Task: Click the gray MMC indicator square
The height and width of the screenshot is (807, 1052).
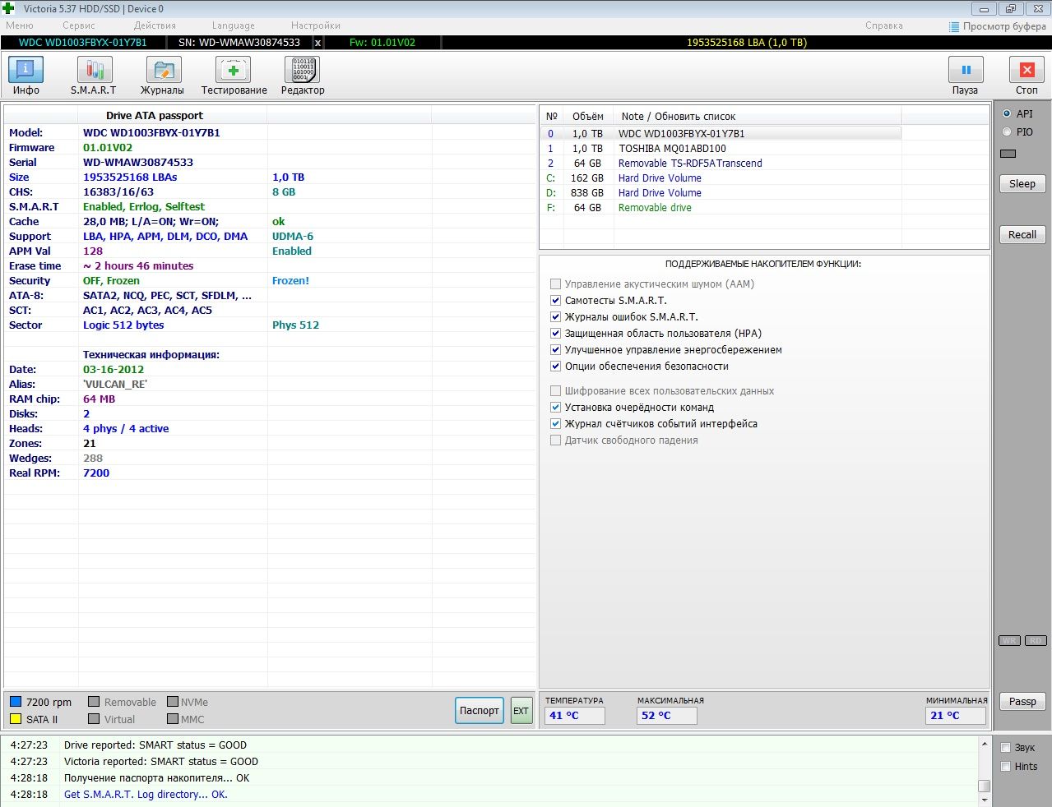Action: [x=173, y=719]
